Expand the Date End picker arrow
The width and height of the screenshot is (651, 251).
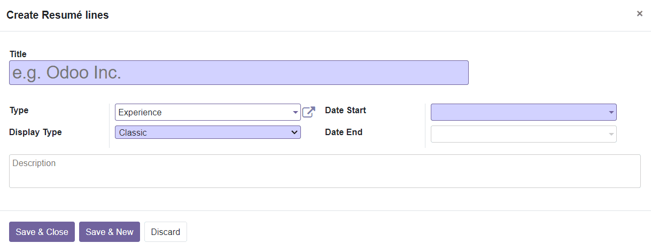611,135
